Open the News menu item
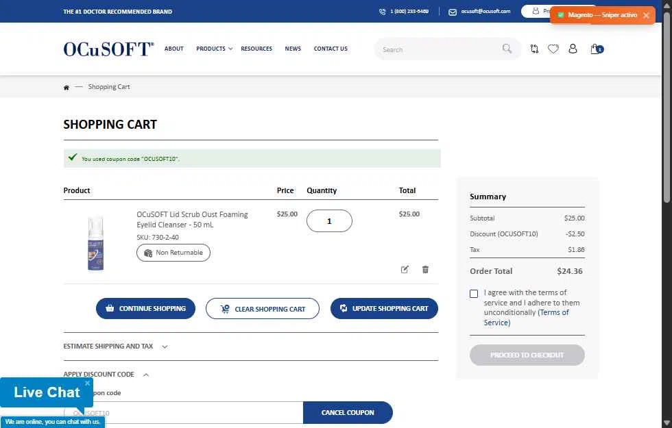 pos(293,49)
